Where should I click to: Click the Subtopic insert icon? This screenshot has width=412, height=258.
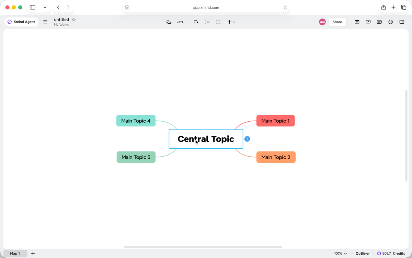point(180,22)
